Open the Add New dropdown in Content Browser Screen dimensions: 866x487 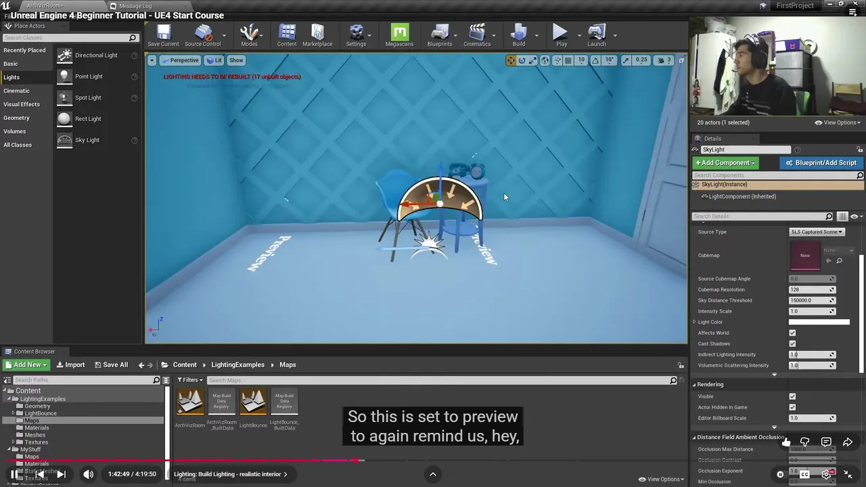pyautogui.click(x=26, y=365)
